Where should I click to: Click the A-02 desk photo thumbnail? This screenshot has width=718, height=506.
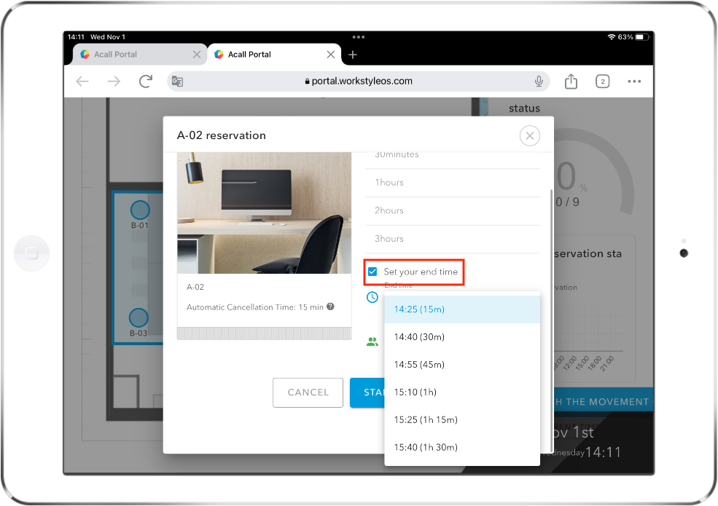coord(264,213)
